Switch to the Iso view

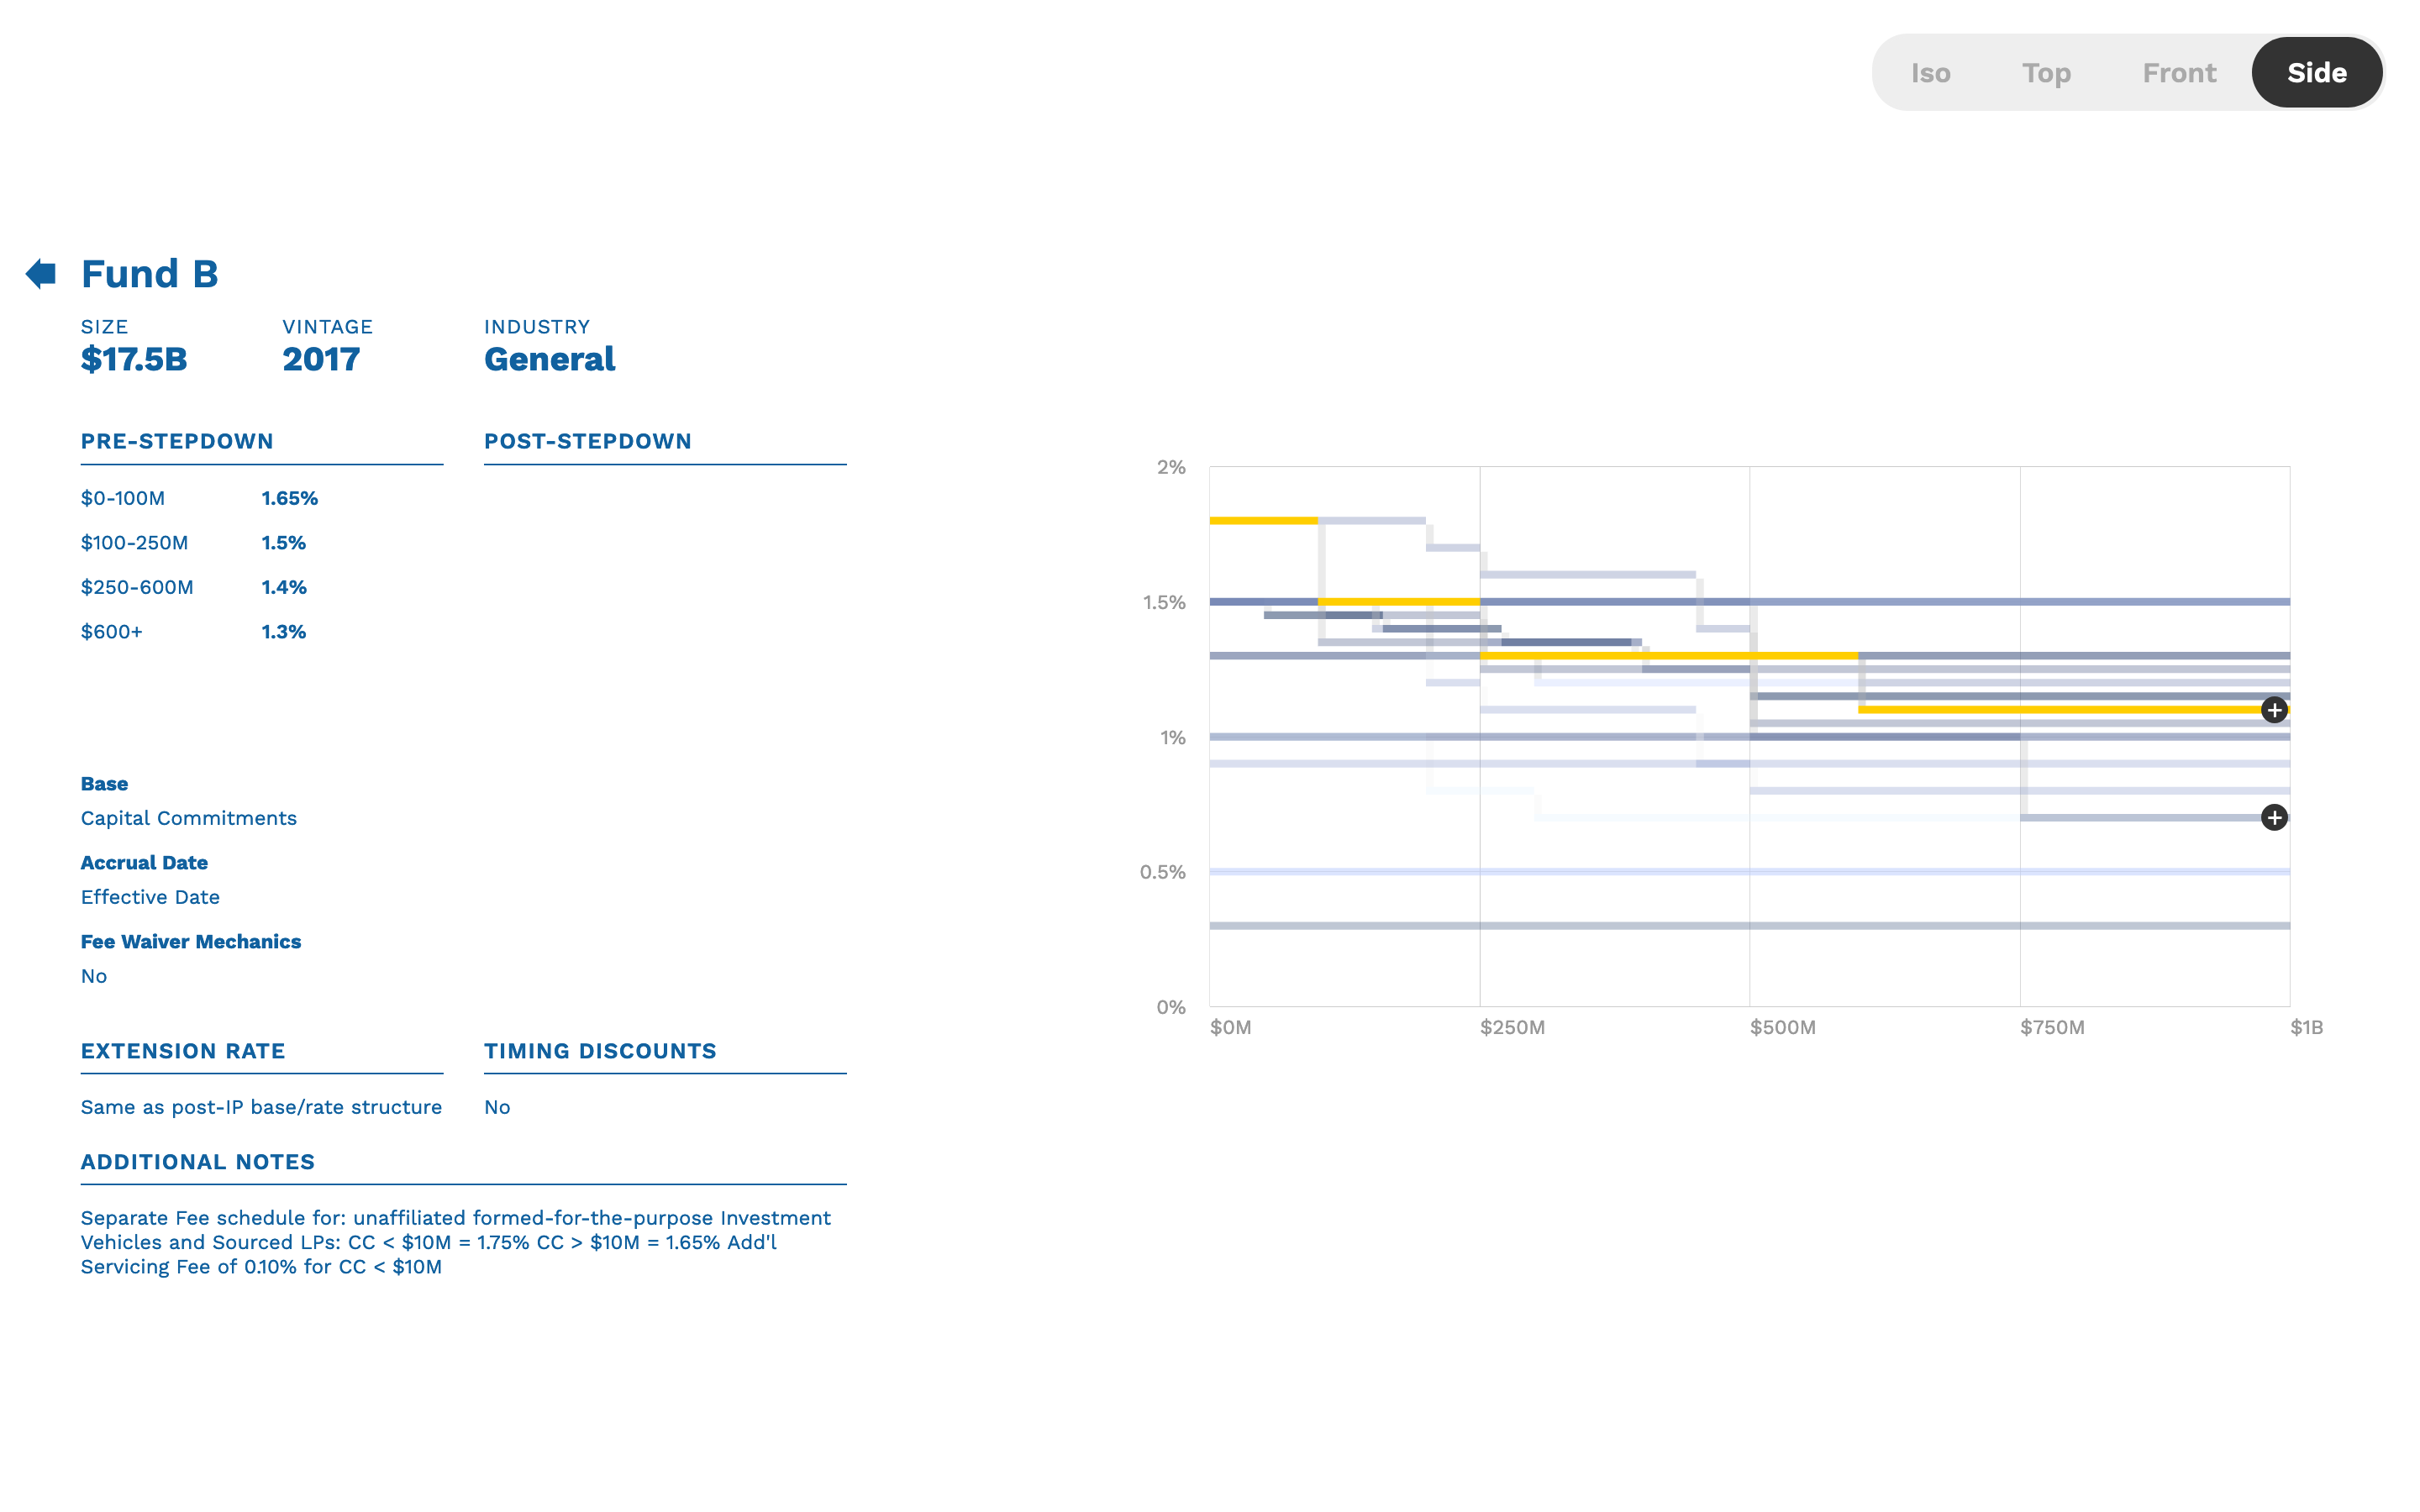[x=1930, y=72]
